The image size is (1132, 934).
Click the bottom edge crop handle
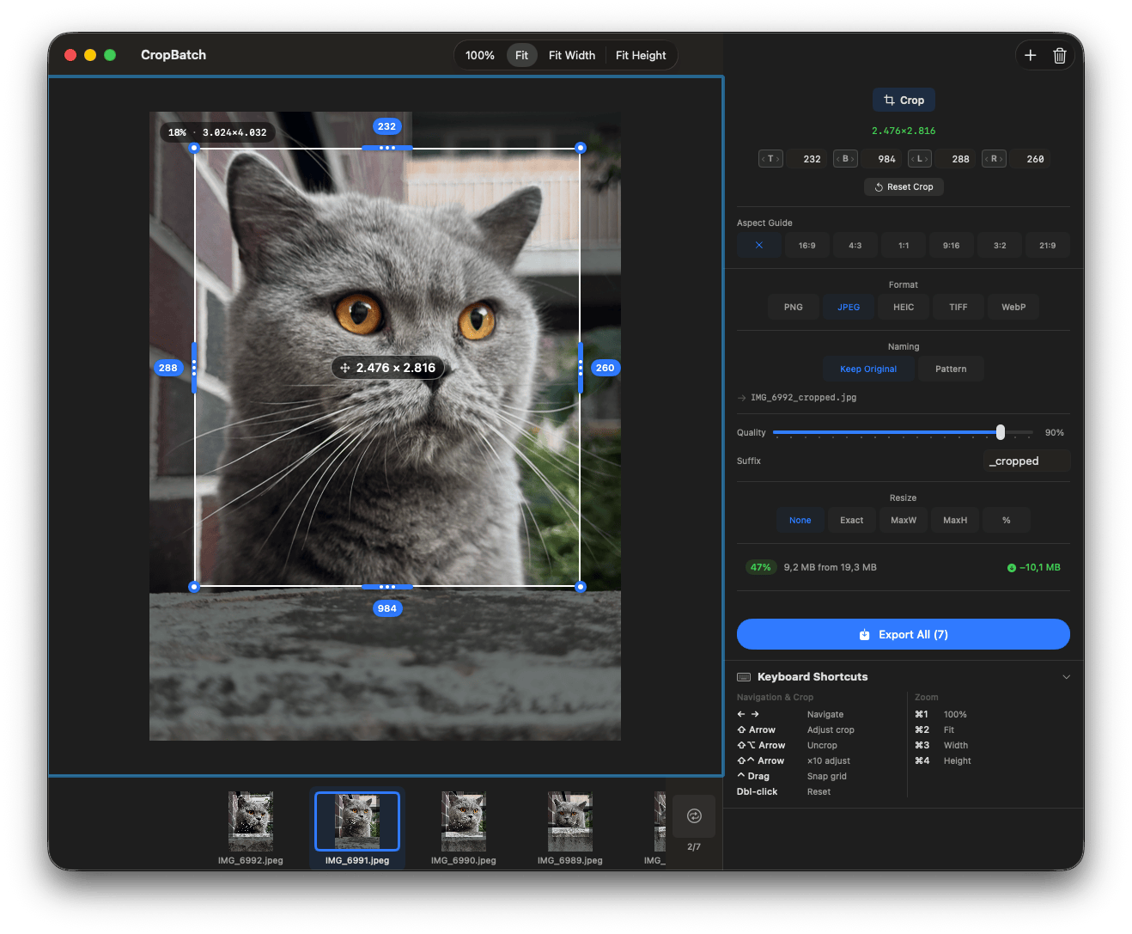pyautogui.click(x=387, y=587)
